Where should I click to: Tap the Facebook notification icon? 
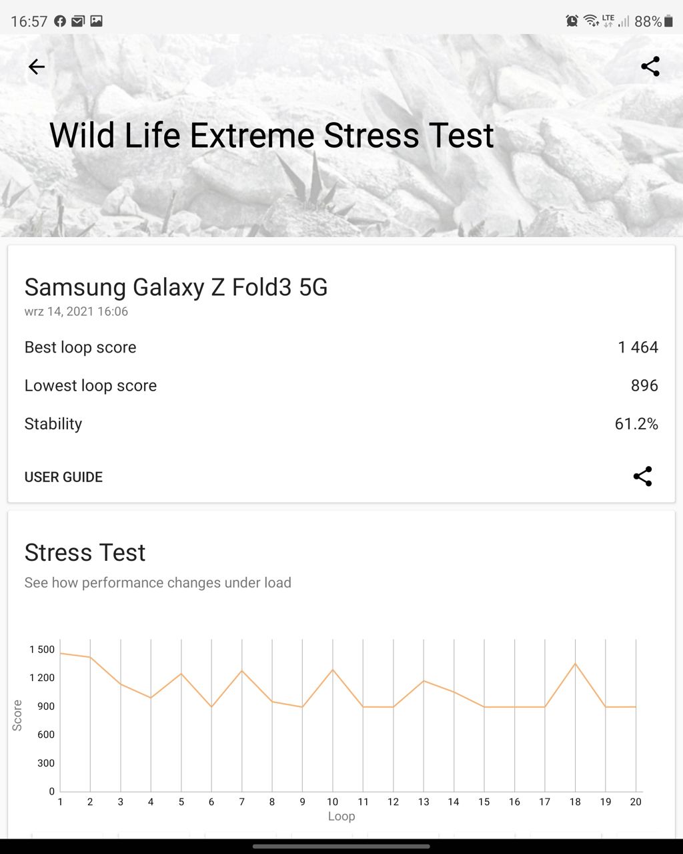click(x=60, y=21)
